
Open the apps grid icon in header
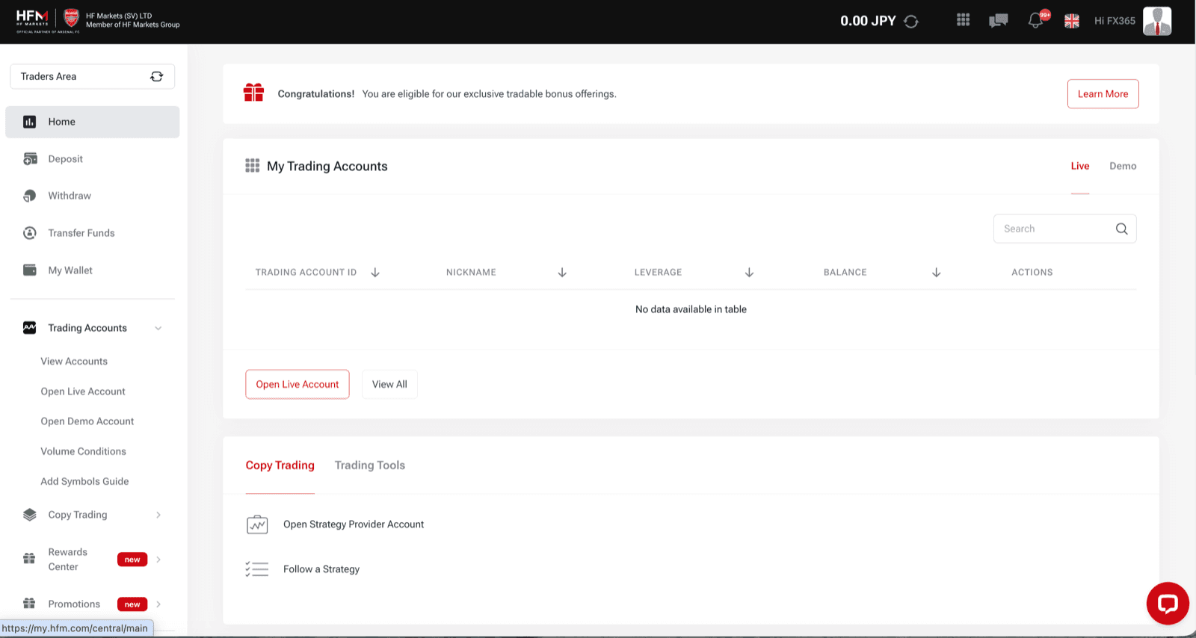click(x=964, y=20)
